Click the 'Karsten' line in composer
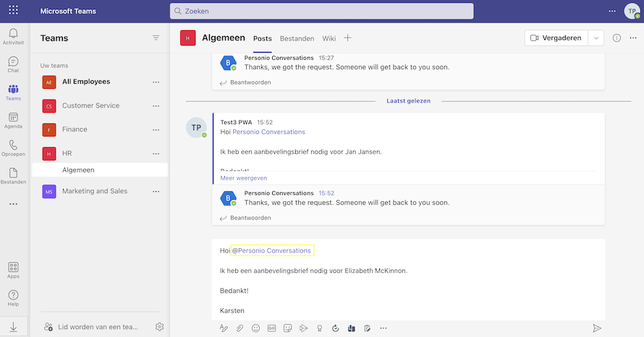 (x=232, y=311)
